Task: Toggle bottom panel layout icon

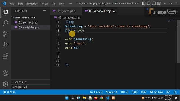Action: (149, 3)
